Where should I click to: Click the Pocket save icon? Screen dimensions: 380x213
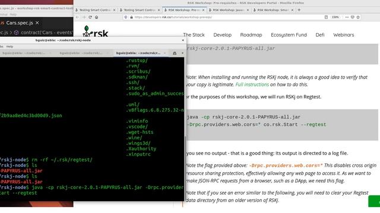click(352, 17)
